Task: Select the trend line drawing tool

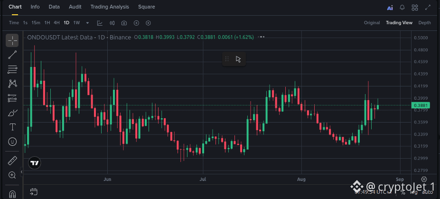Action: tap(12, 55)
